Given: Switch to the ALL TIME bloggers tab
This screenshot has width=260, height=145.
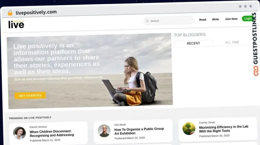Looking at the screenshot, I should click(x=232, y=42).
